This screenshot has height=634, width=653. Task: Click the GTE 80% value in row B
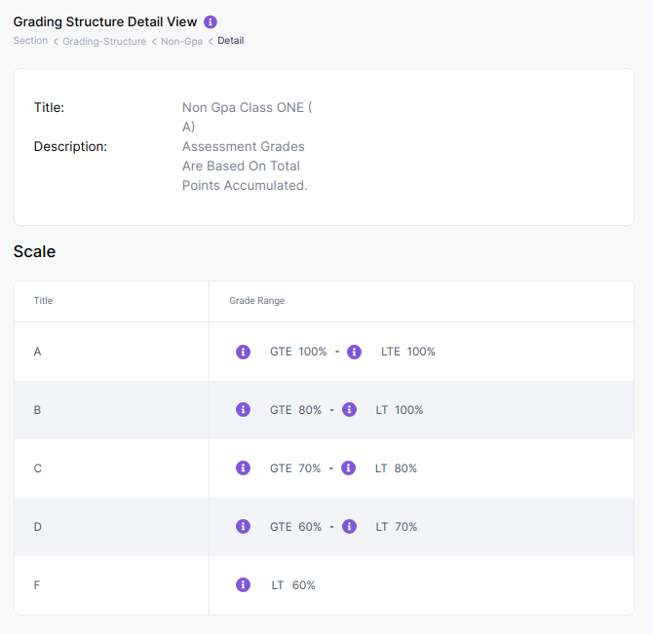coord(295,410)
